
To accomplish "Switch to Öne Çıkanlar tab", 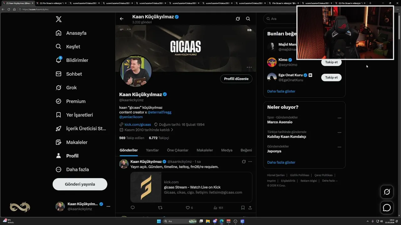I will coord(178,150).
